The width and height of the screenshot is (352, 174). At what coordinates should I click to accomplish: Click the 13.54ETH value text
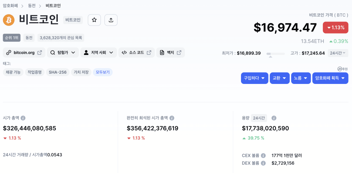[312, 41]
